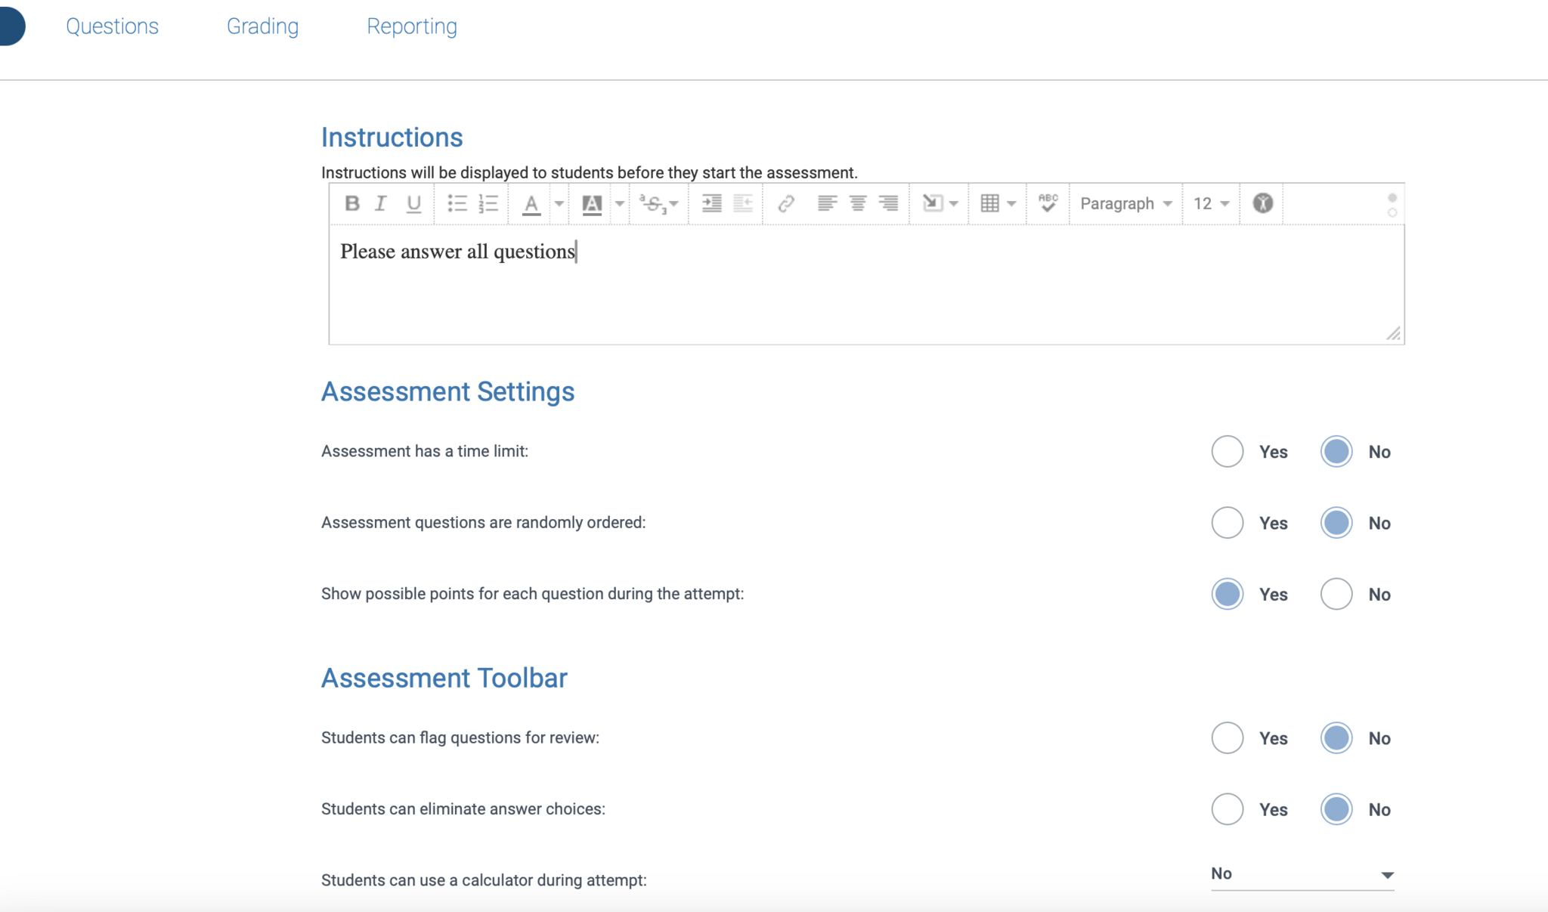The width and height of the screenshot is (1548, 912).
Task: Enable students flagging questions for review
Action: [1227, 738]
